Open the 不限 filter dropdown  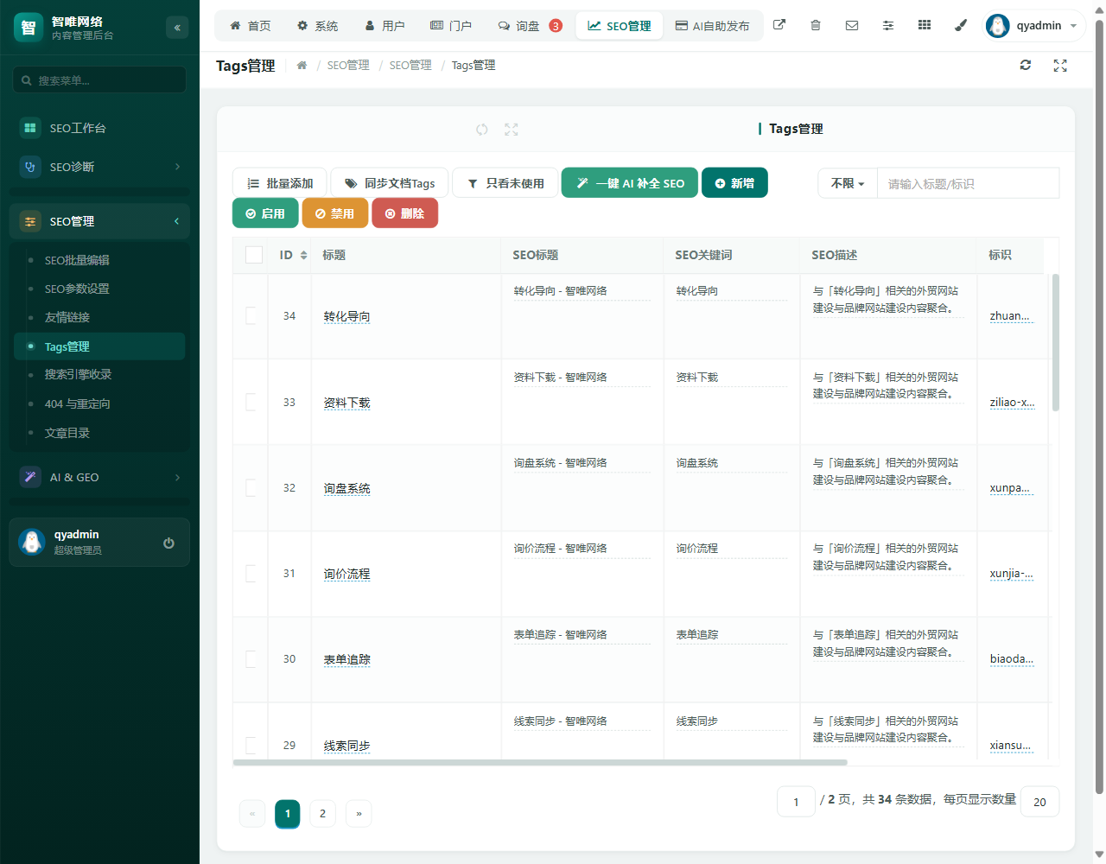click(x=848, y=183)
